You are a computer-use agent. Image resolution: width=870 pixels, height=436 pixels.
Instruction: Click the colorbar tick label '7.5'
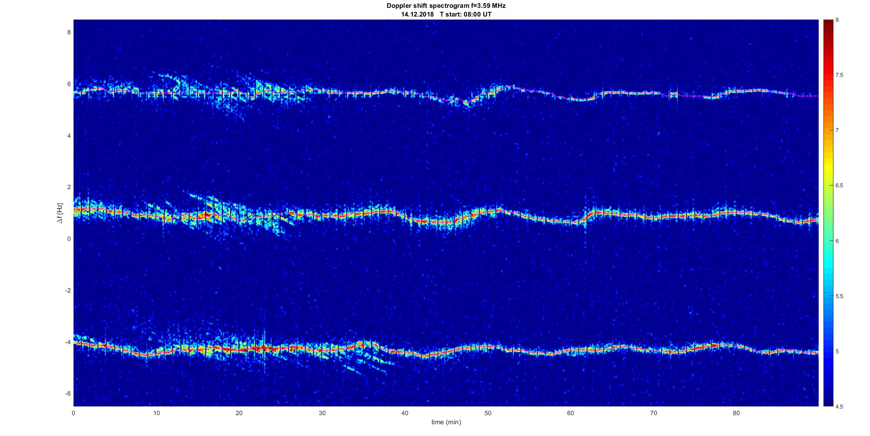840,75
